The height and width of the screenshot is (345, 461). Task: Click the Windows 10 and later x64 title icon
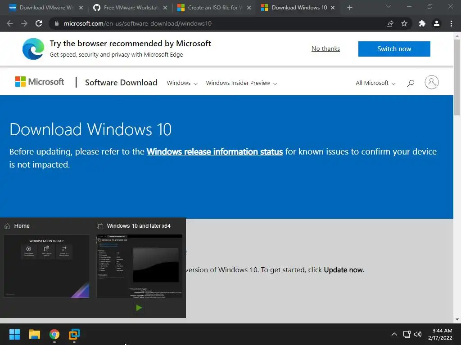[x=100, y=226]
